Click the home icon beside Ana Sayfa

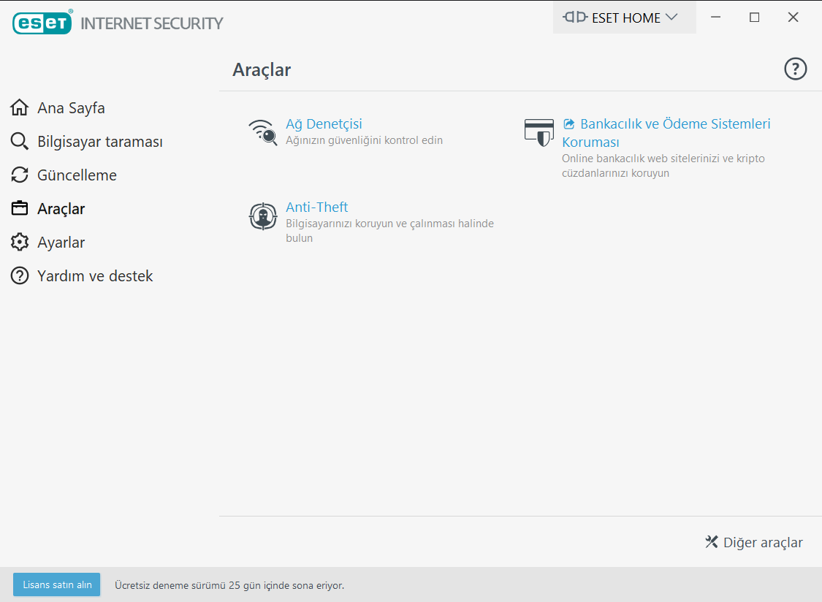tap(20, 107)
